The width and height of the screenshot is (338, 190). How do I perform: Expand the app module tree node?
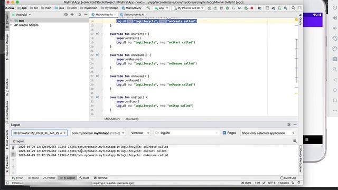click(x=11, y=21)
